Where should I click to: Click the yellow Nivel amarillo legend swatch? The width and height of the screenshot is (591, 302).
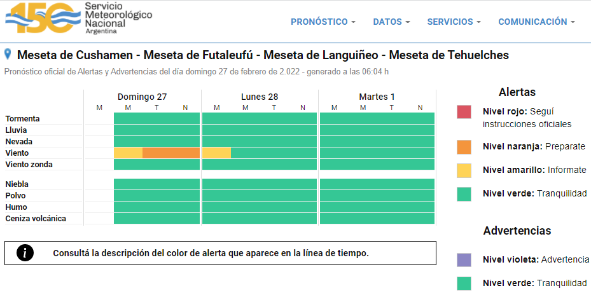click(x=464, y=170)
